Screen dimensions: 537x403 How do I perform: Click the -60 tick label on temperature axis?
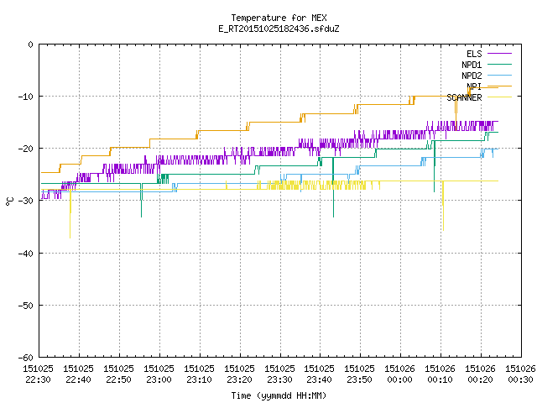(x=26, y=358)
